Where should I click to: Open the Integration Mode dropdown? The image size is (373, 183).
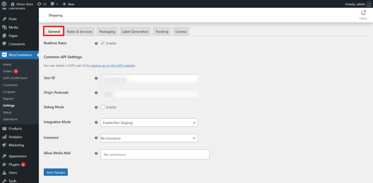click(x=149, y=123)
